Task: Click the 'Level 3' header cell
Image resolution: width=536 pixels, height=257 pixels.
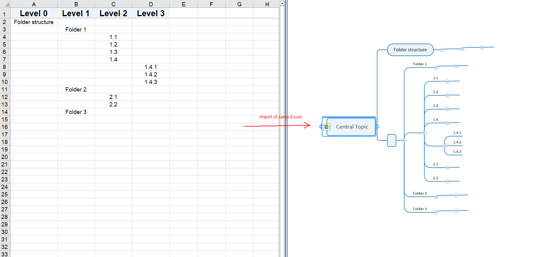Action: 151,13
